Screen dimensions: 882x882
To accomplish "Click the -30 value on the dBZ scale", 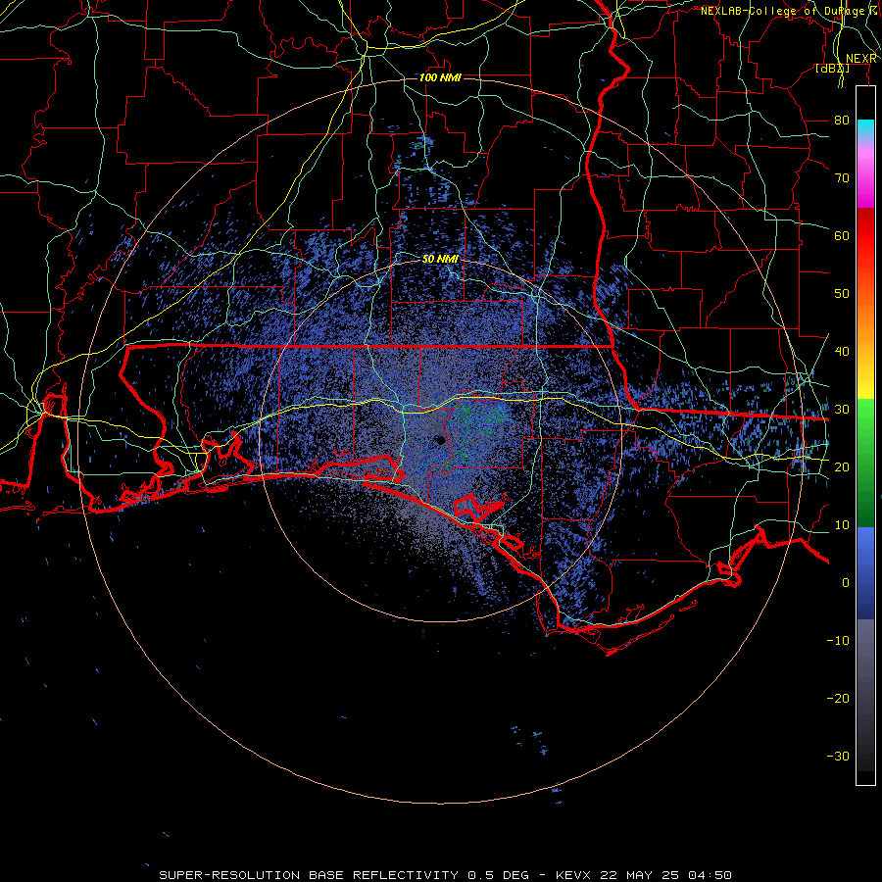I will point(838,756).
